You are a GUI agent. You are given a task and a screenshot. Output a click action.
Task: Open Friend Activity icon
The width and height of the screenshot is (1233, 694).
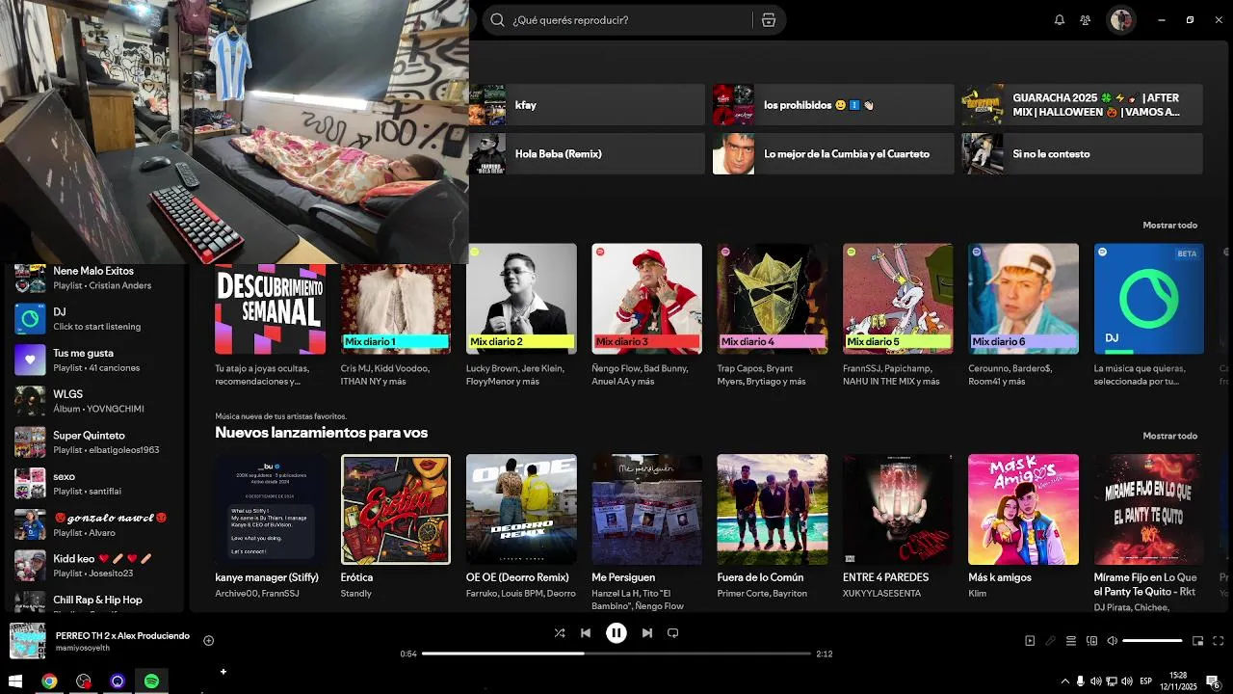pyautogui.click(x=1086, y=20)
